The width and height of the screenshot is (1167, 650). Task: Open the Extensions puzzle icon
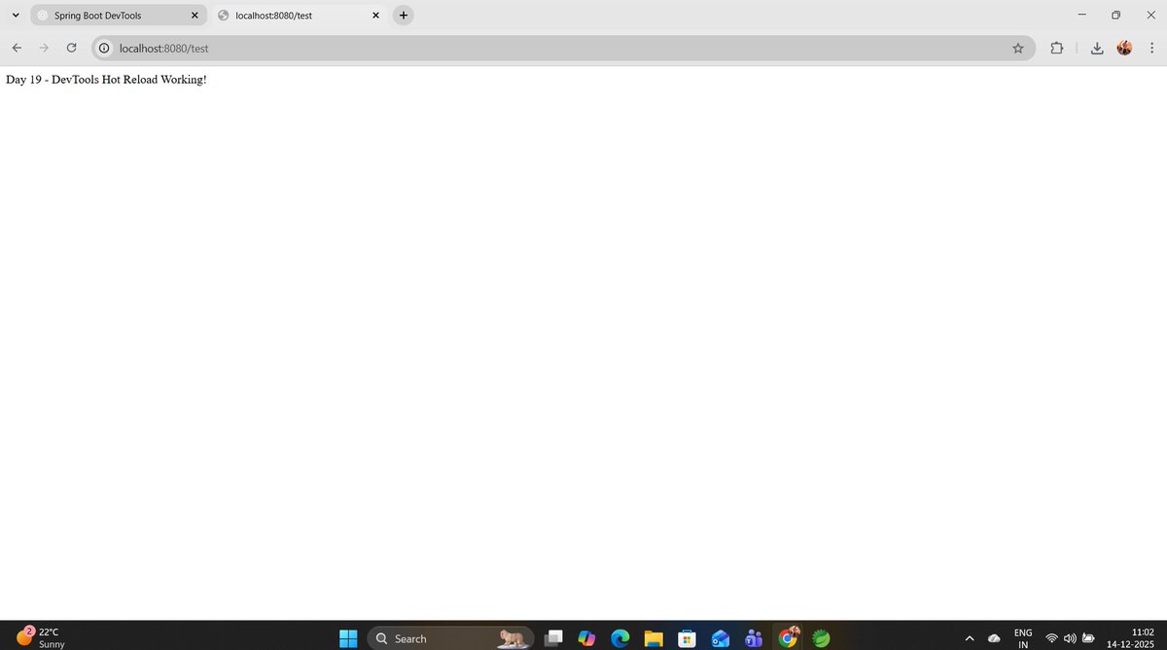(x=1058, y=48)
